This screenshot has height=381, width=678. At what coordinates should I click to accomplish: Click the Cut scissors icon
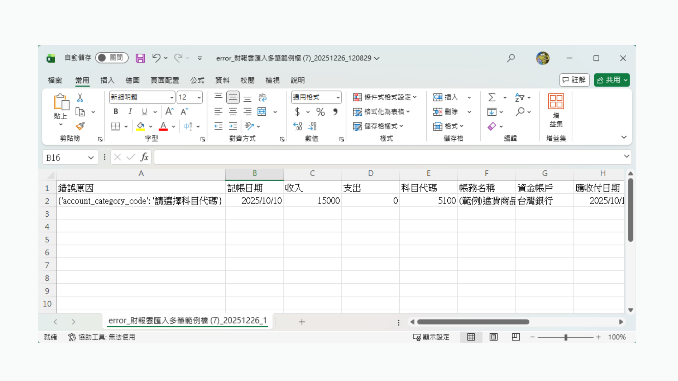point(80,97)
